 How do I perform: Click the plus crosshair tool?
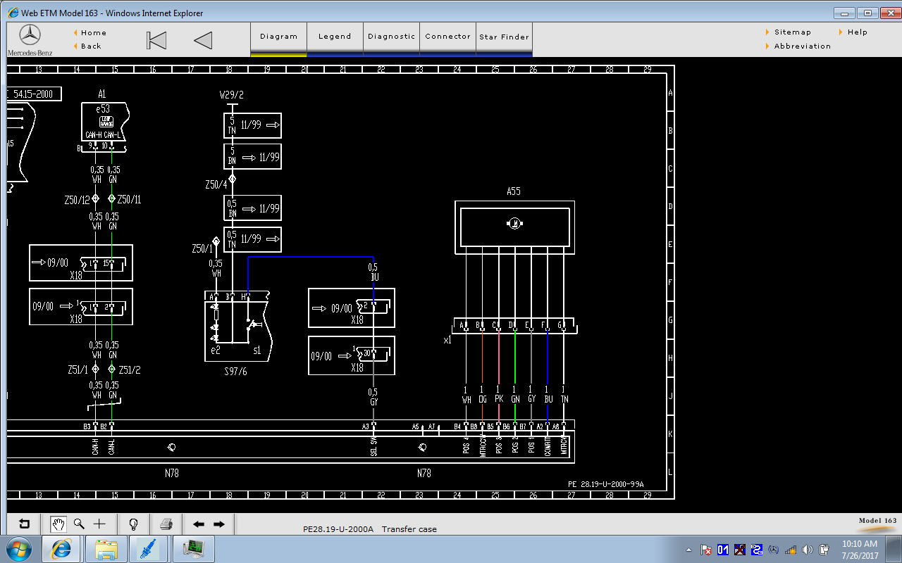tap(99, 524)
